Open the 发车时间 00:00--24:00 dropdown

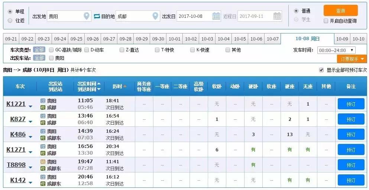tap(336, 50)
